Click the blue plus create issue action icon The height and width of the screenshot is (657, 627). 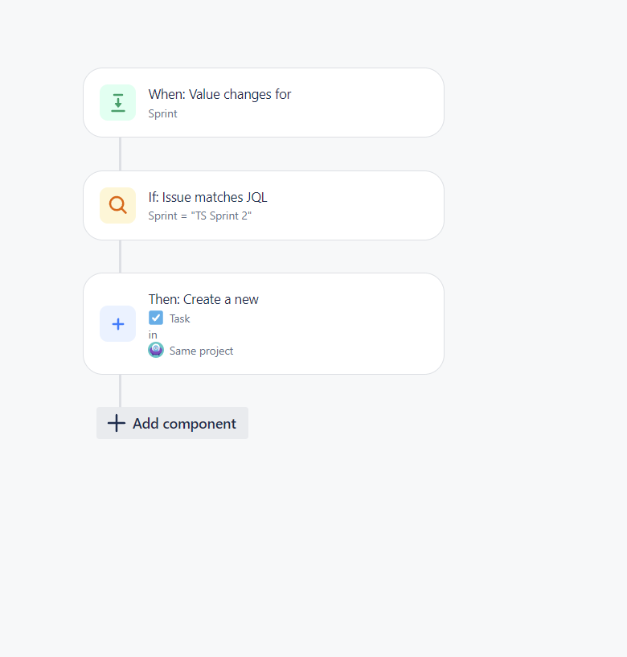117,324
